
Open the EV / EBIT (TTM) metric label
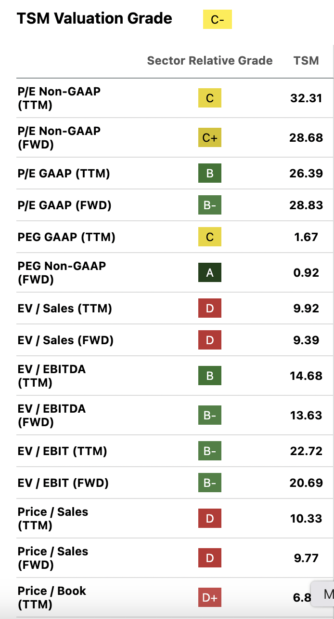(x=63, y=451)
